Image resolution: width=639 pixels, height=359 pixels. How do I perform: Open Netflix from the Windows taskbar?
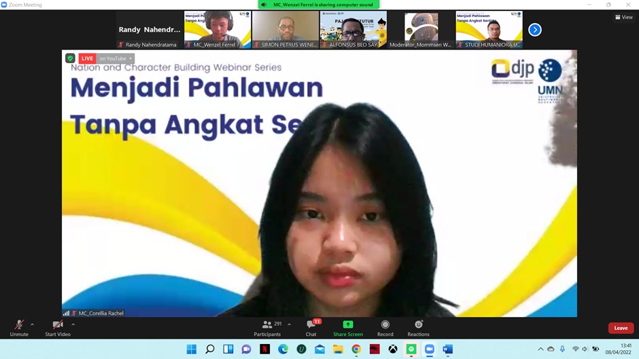coord(264,349)
